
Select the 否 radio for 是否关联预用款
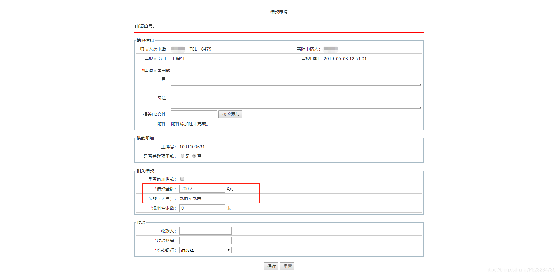194,156
